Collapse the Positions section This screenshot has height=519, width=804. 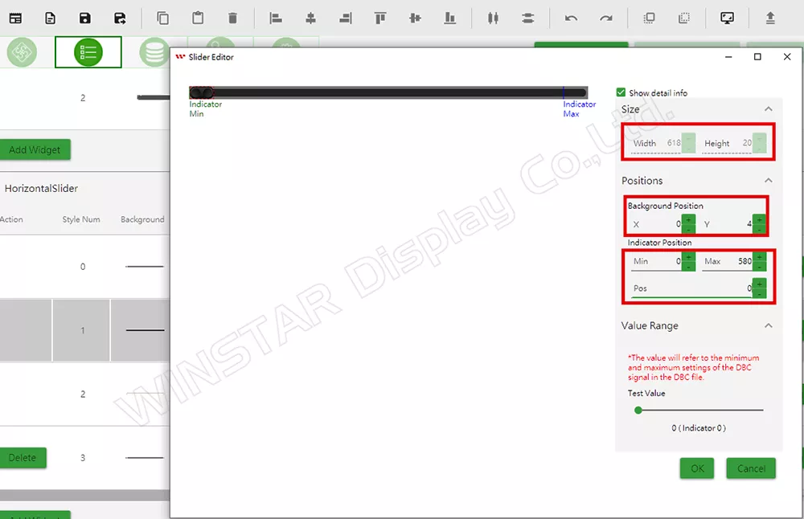[x=768, y=181]
